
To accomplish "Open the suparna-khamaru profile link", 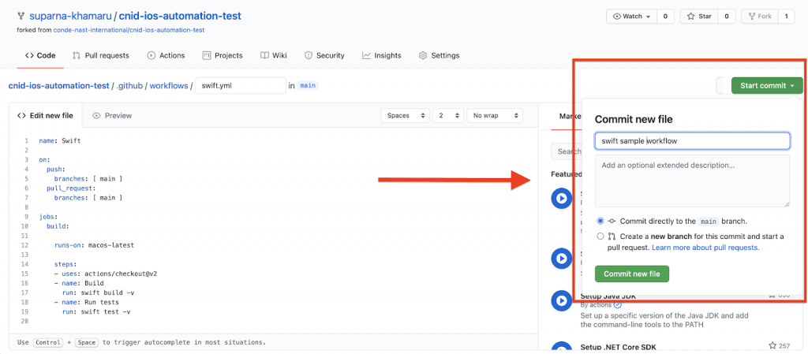I will coord(70,16).
